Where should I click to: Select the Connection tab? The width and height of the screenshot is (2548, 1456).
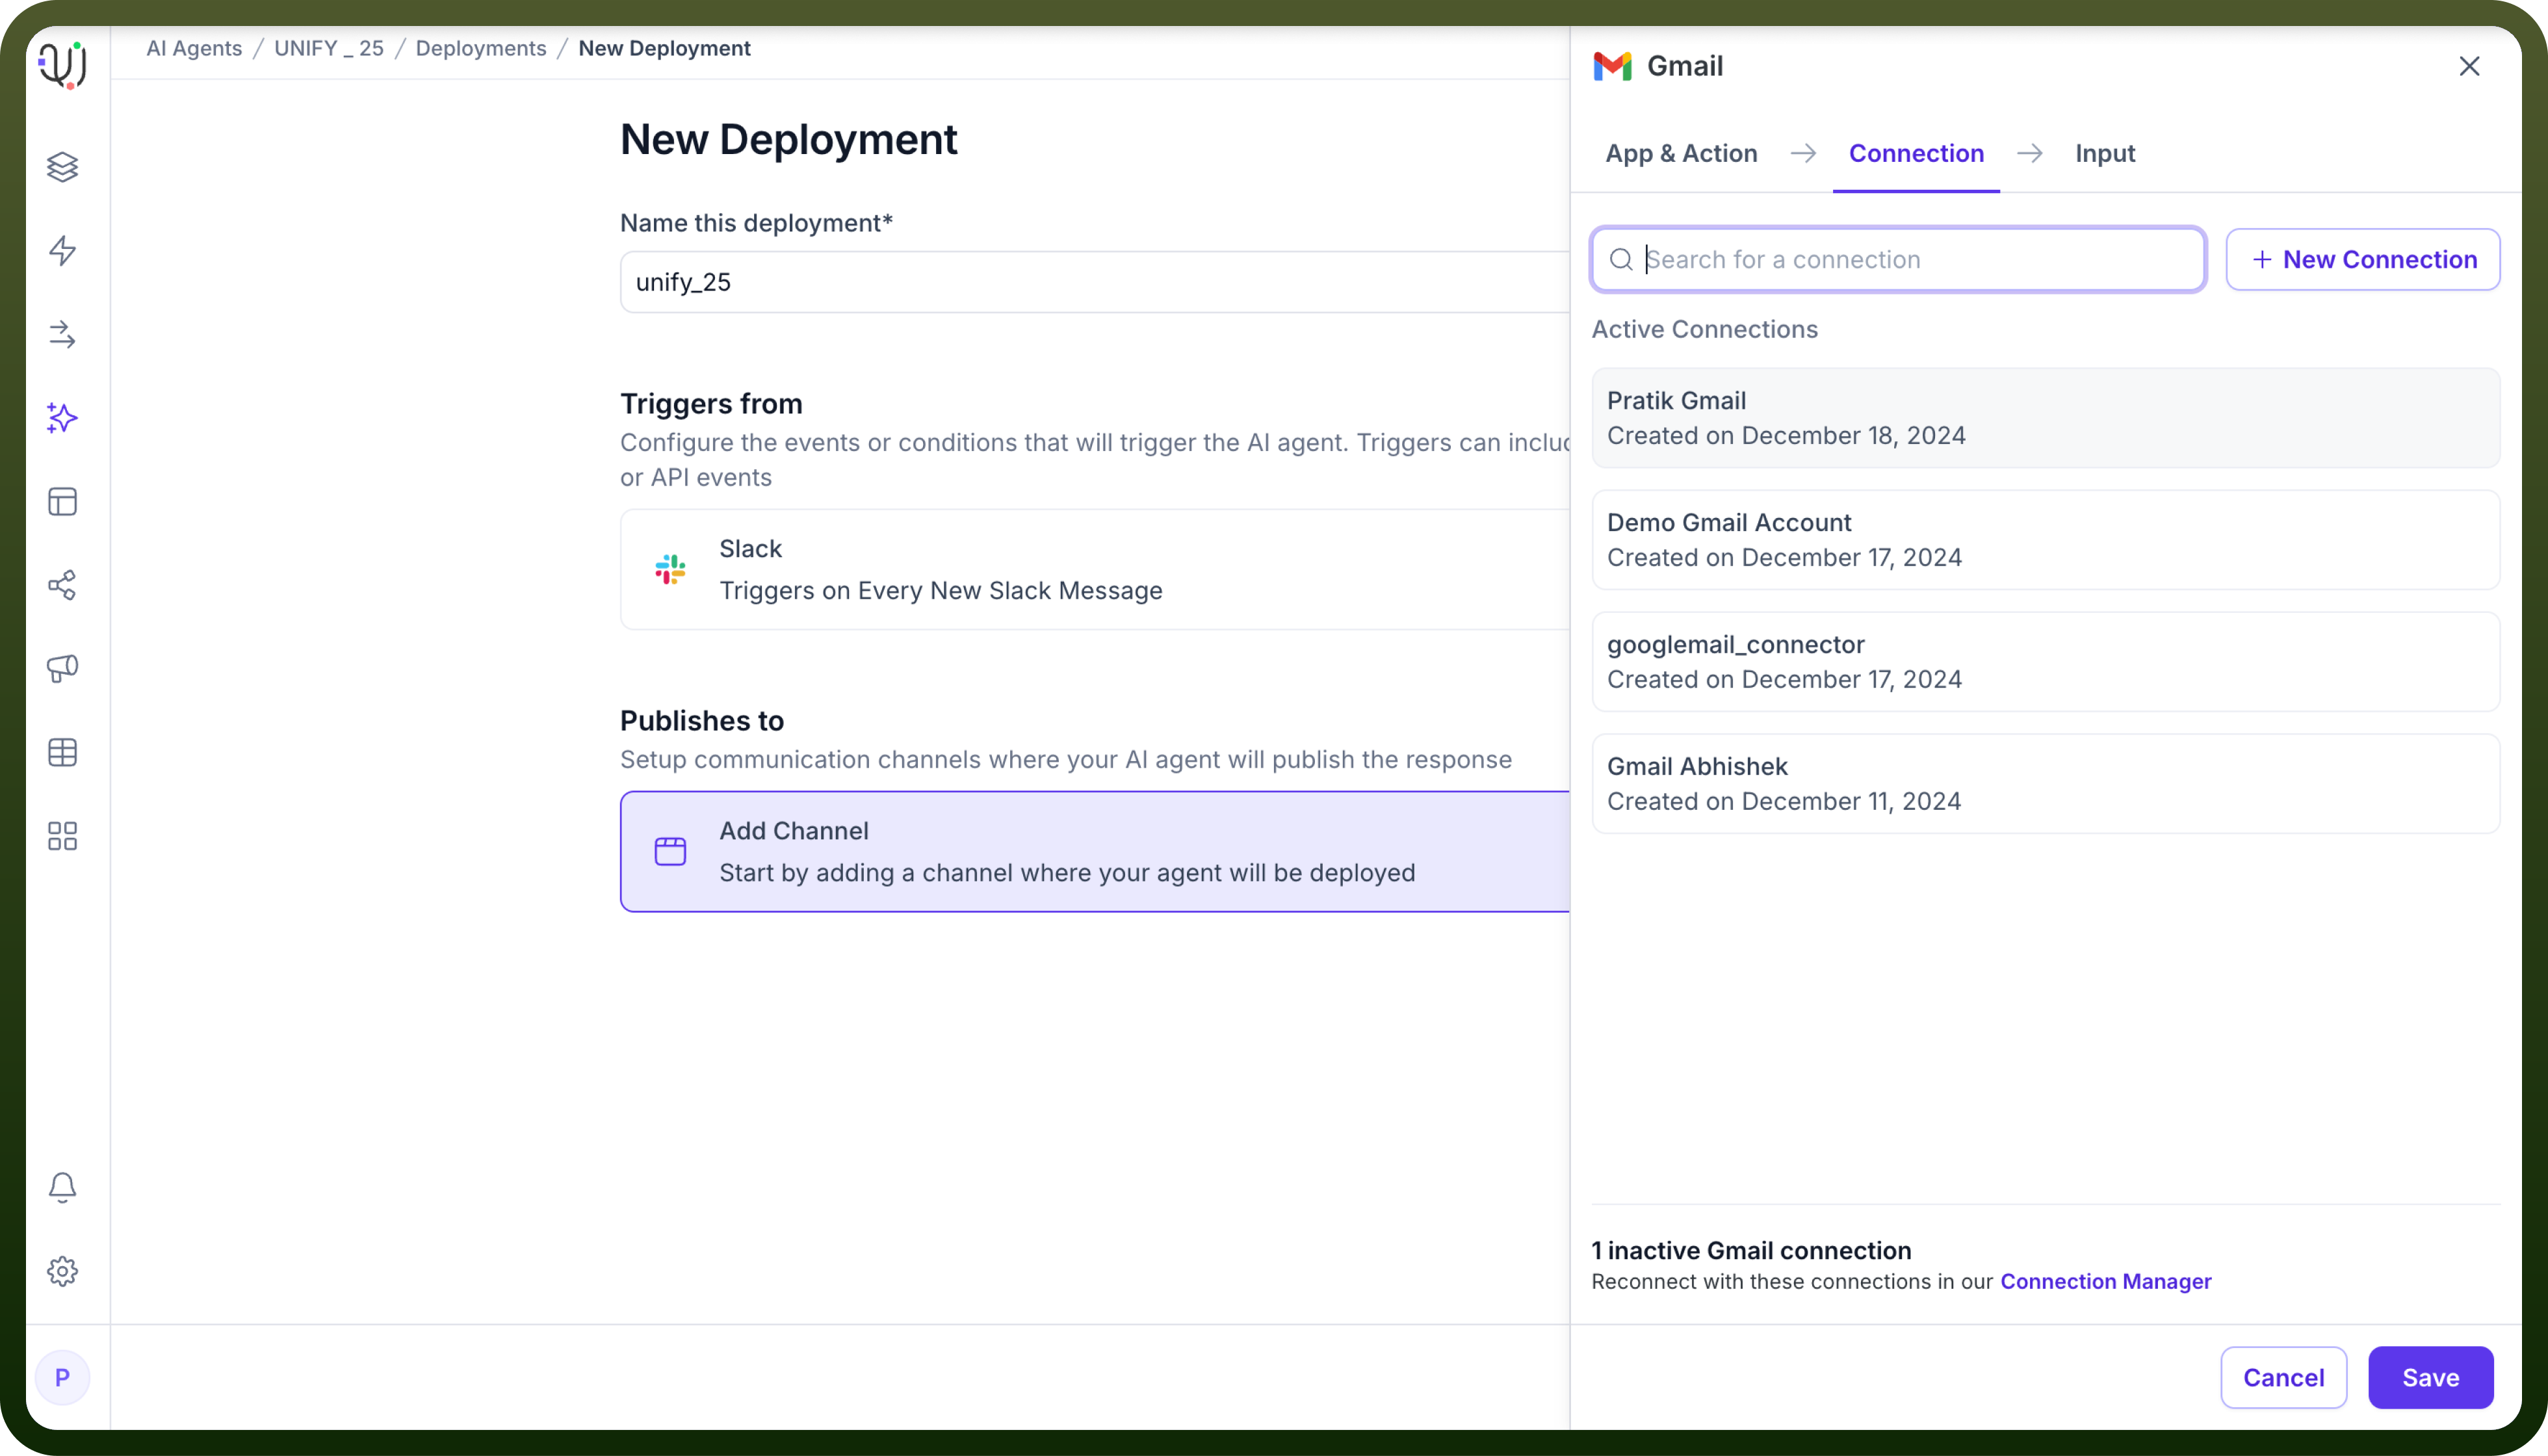tap(1916, 153)
